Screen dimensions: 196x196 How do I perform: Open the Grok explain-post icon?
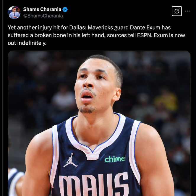tap(177, 11)
